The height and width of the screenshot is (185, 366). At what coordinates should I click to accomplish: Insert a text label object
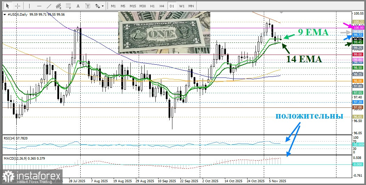click(x=88, y=6)
